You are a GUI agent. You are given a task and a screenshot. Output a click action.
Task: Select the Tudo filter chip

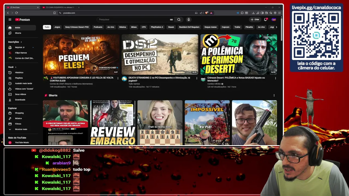47,27
